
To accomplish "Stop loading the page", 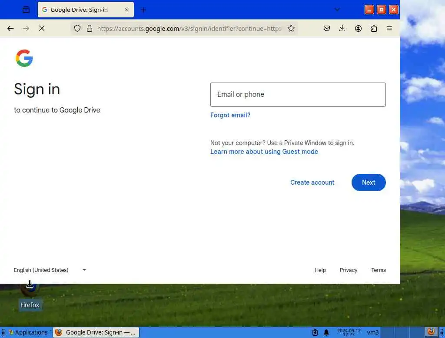I will pyautogui.click(x=42, y=28).
